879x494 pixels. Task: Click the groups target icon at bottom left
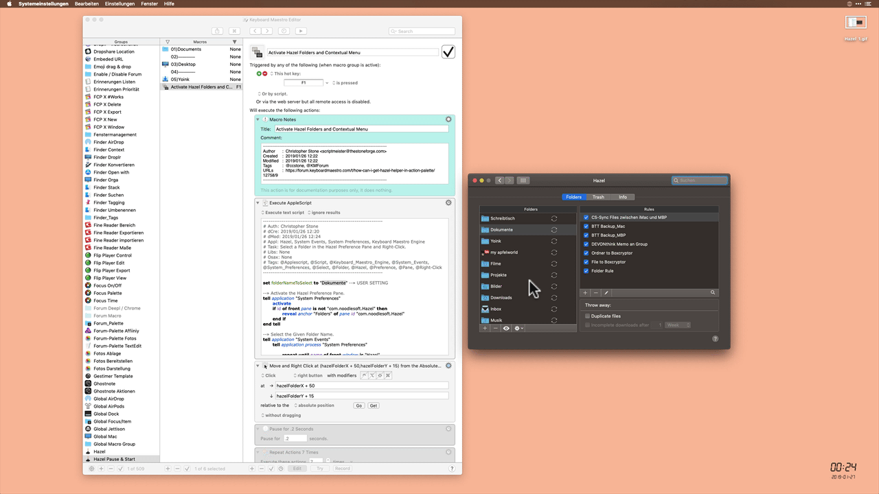[91, 469]
